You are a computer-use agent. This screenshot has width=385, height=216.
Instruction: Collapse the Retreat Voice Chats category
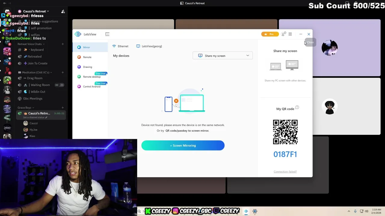point(31,44)
